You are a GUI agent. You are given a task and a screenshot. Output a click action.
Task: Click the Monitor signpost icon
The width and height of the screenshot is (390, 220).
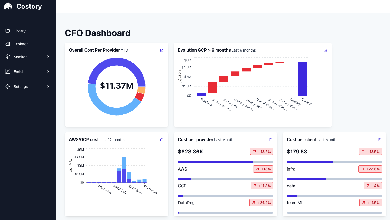(8, 57)
